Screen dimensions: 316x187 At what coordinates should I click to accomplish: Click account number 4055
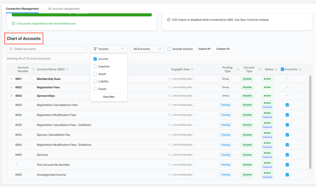(18, 135)
